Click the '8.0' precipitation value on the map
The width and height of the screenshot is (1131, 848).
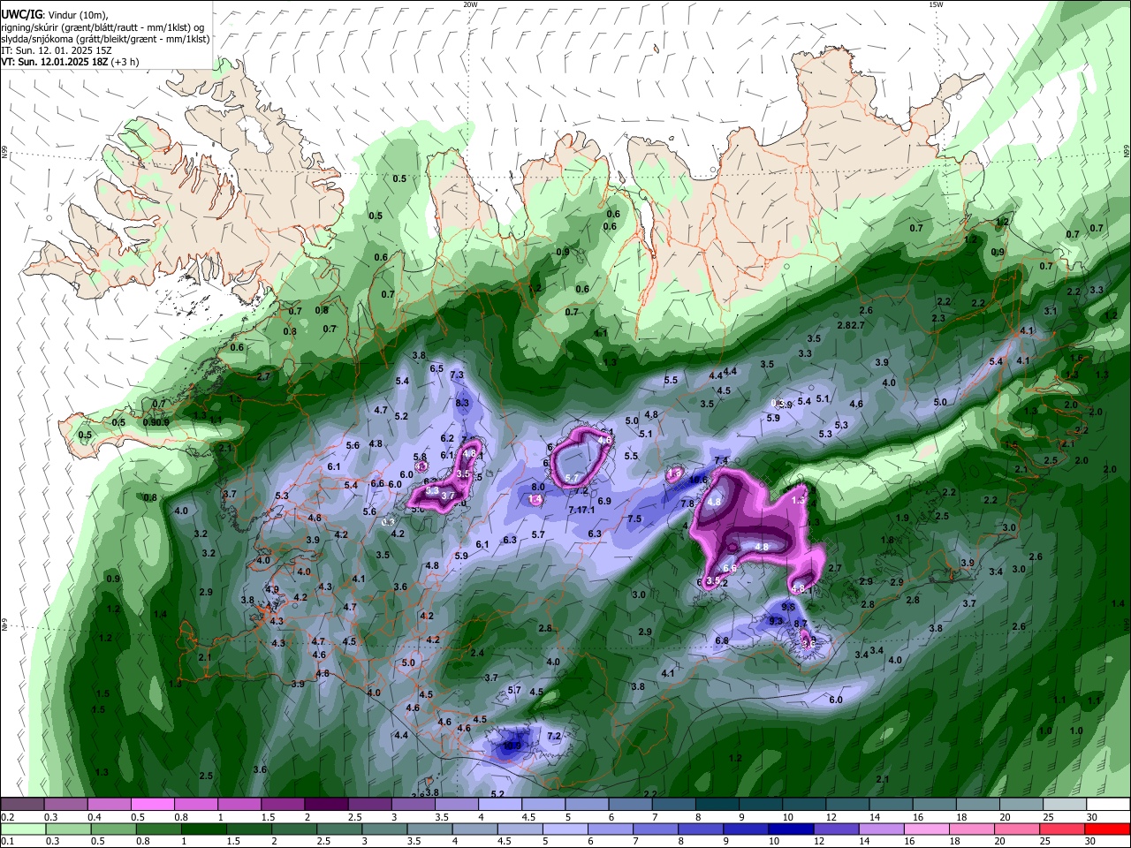click(x=537, y=487)
